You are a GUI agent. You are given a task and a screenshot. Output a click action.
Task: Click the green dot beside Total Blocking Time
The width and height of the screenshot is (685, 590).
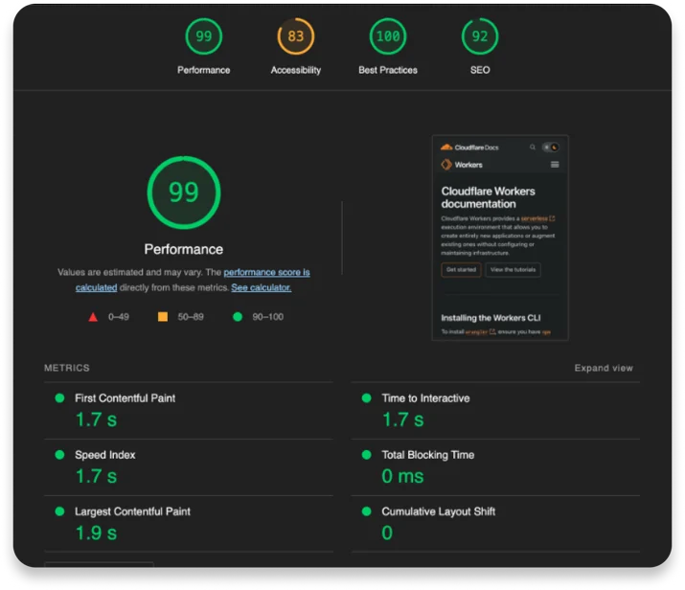pyautogui.click(x=367, y=455)
